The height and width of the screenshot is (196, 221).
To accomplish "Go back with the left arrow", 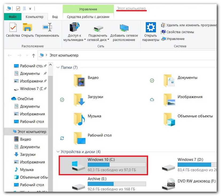I will [x=10, y=56].
